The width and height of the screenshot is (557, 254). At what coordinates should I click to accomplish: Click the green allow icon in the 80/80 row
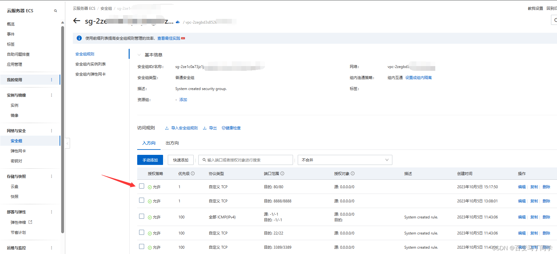(x=150, y=187)
